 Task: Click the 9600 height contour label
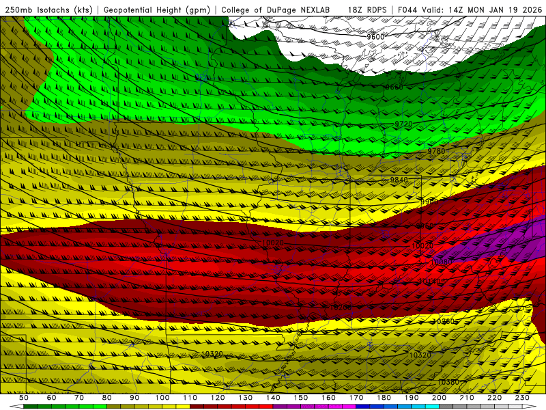[x=375, y=37]
